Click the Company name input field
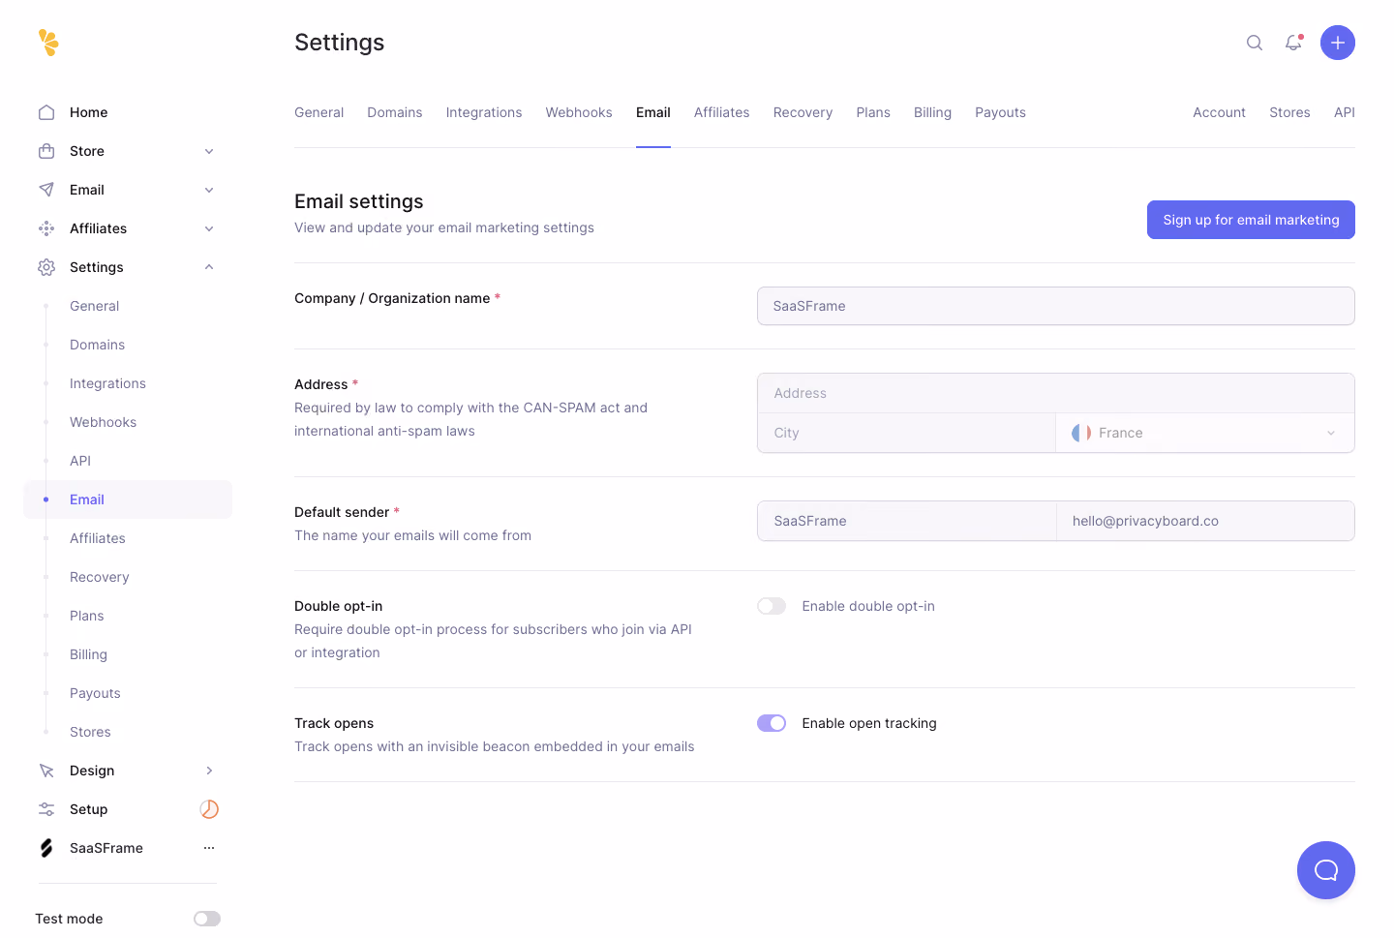 (1056, 306)
